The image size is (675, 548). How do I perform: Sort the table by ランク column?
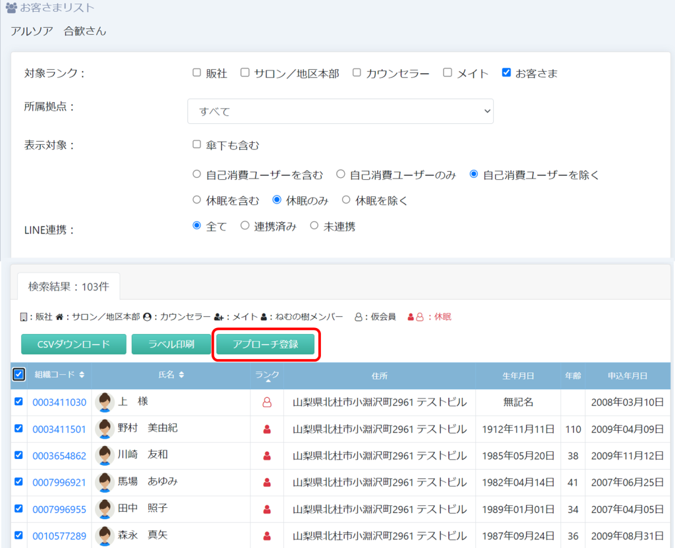tap(267, 375)
